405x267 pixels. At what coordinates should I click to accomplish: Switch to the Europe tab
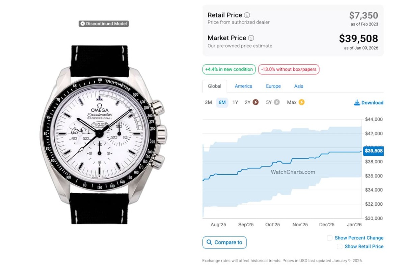273,86
